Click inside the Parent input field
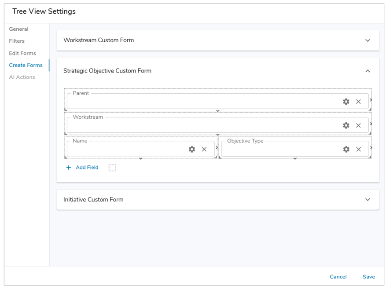The height and width of the screenshot is (289, 386). [202, 102]
